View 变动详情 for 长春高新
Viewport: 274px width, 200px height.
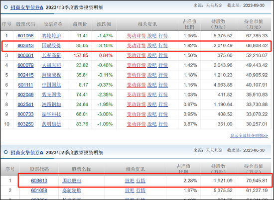point(136,56)
